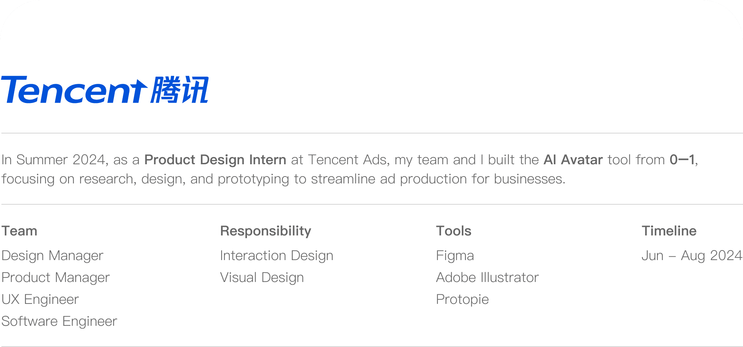
Task: Select the bold Product Design Intern text
Action: [215, 160]
